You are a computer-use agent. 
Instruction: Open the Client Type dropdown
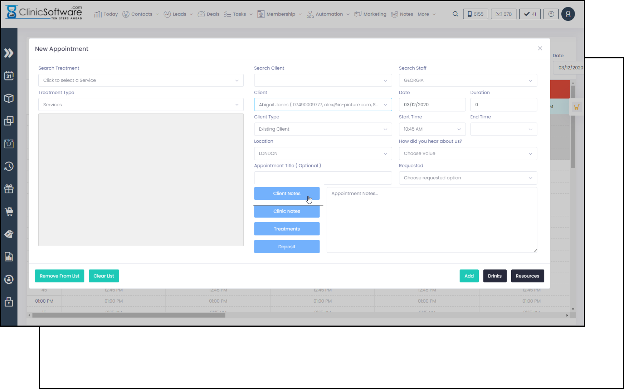323,129
